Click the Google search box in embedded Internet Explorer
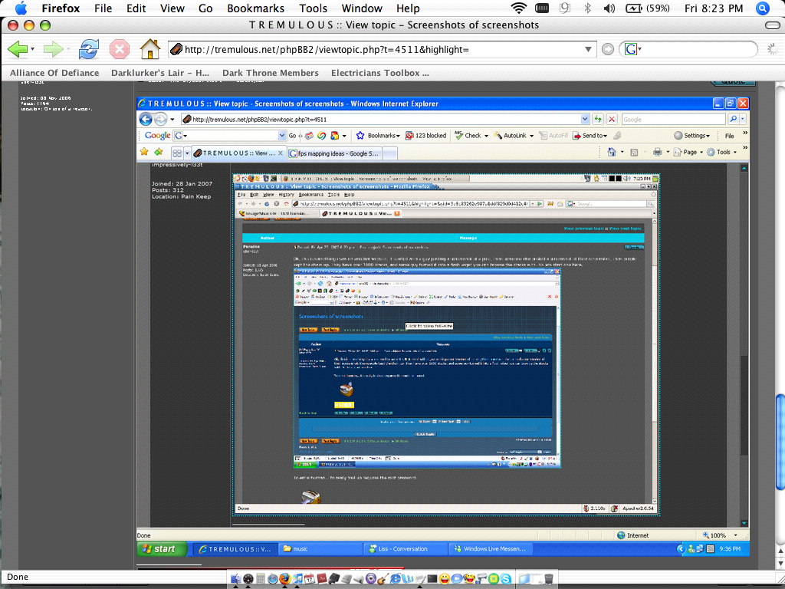This screenshot has height=589, width=785. [673, 119]
